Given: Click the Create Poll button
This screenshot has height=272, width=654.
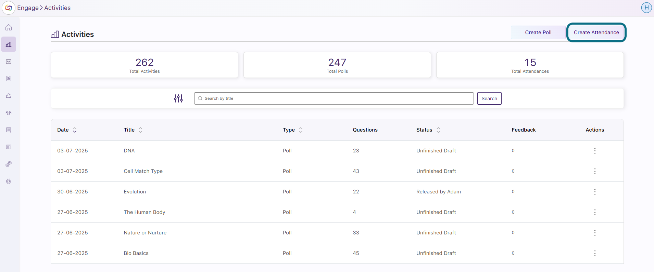Looking at the screenshot, I should point(538,32).
